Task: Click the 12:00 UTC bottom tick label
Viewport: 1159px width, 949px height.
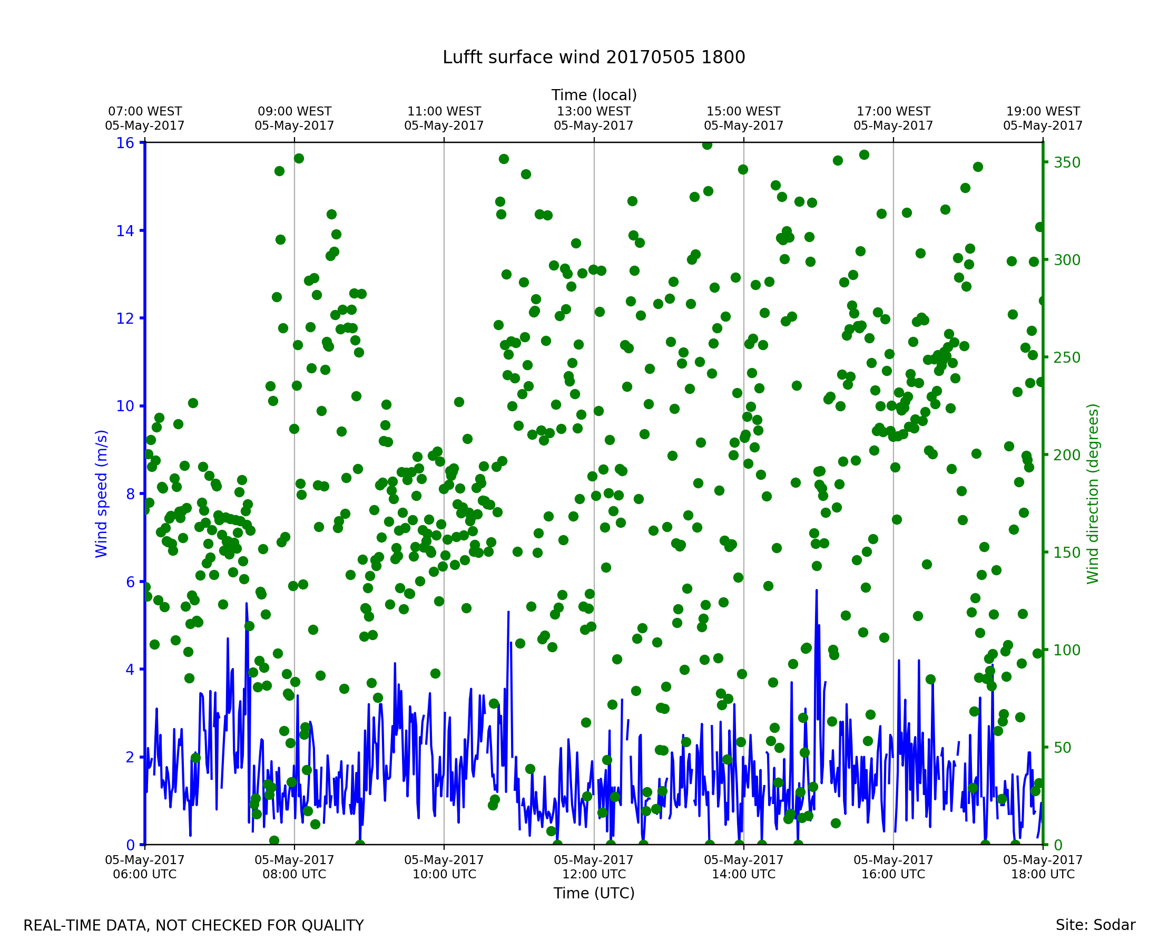Action: click(594, 867)
